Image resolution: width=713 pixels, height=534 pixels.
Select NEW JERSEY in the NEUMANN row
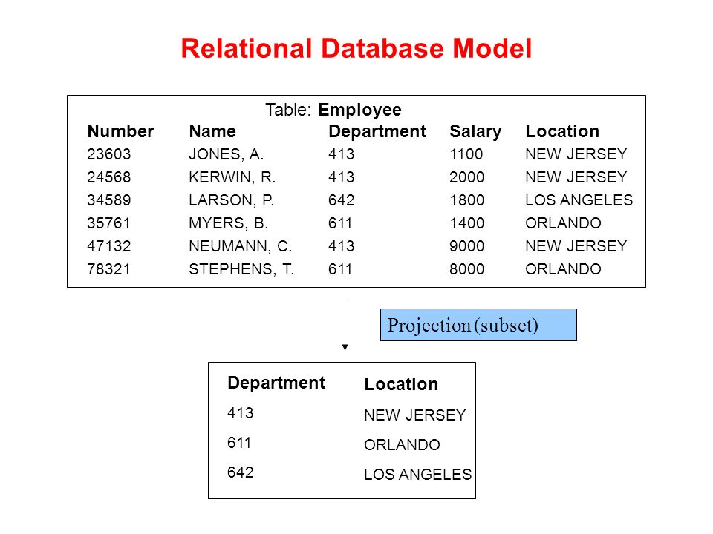pos(576,246)
